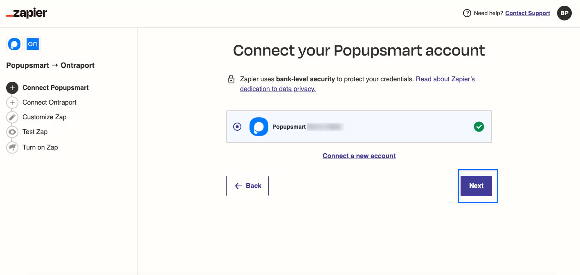This screenshot has height=275, width=580.
Task: Click the Next button
Action: click(x=476, y=186)
